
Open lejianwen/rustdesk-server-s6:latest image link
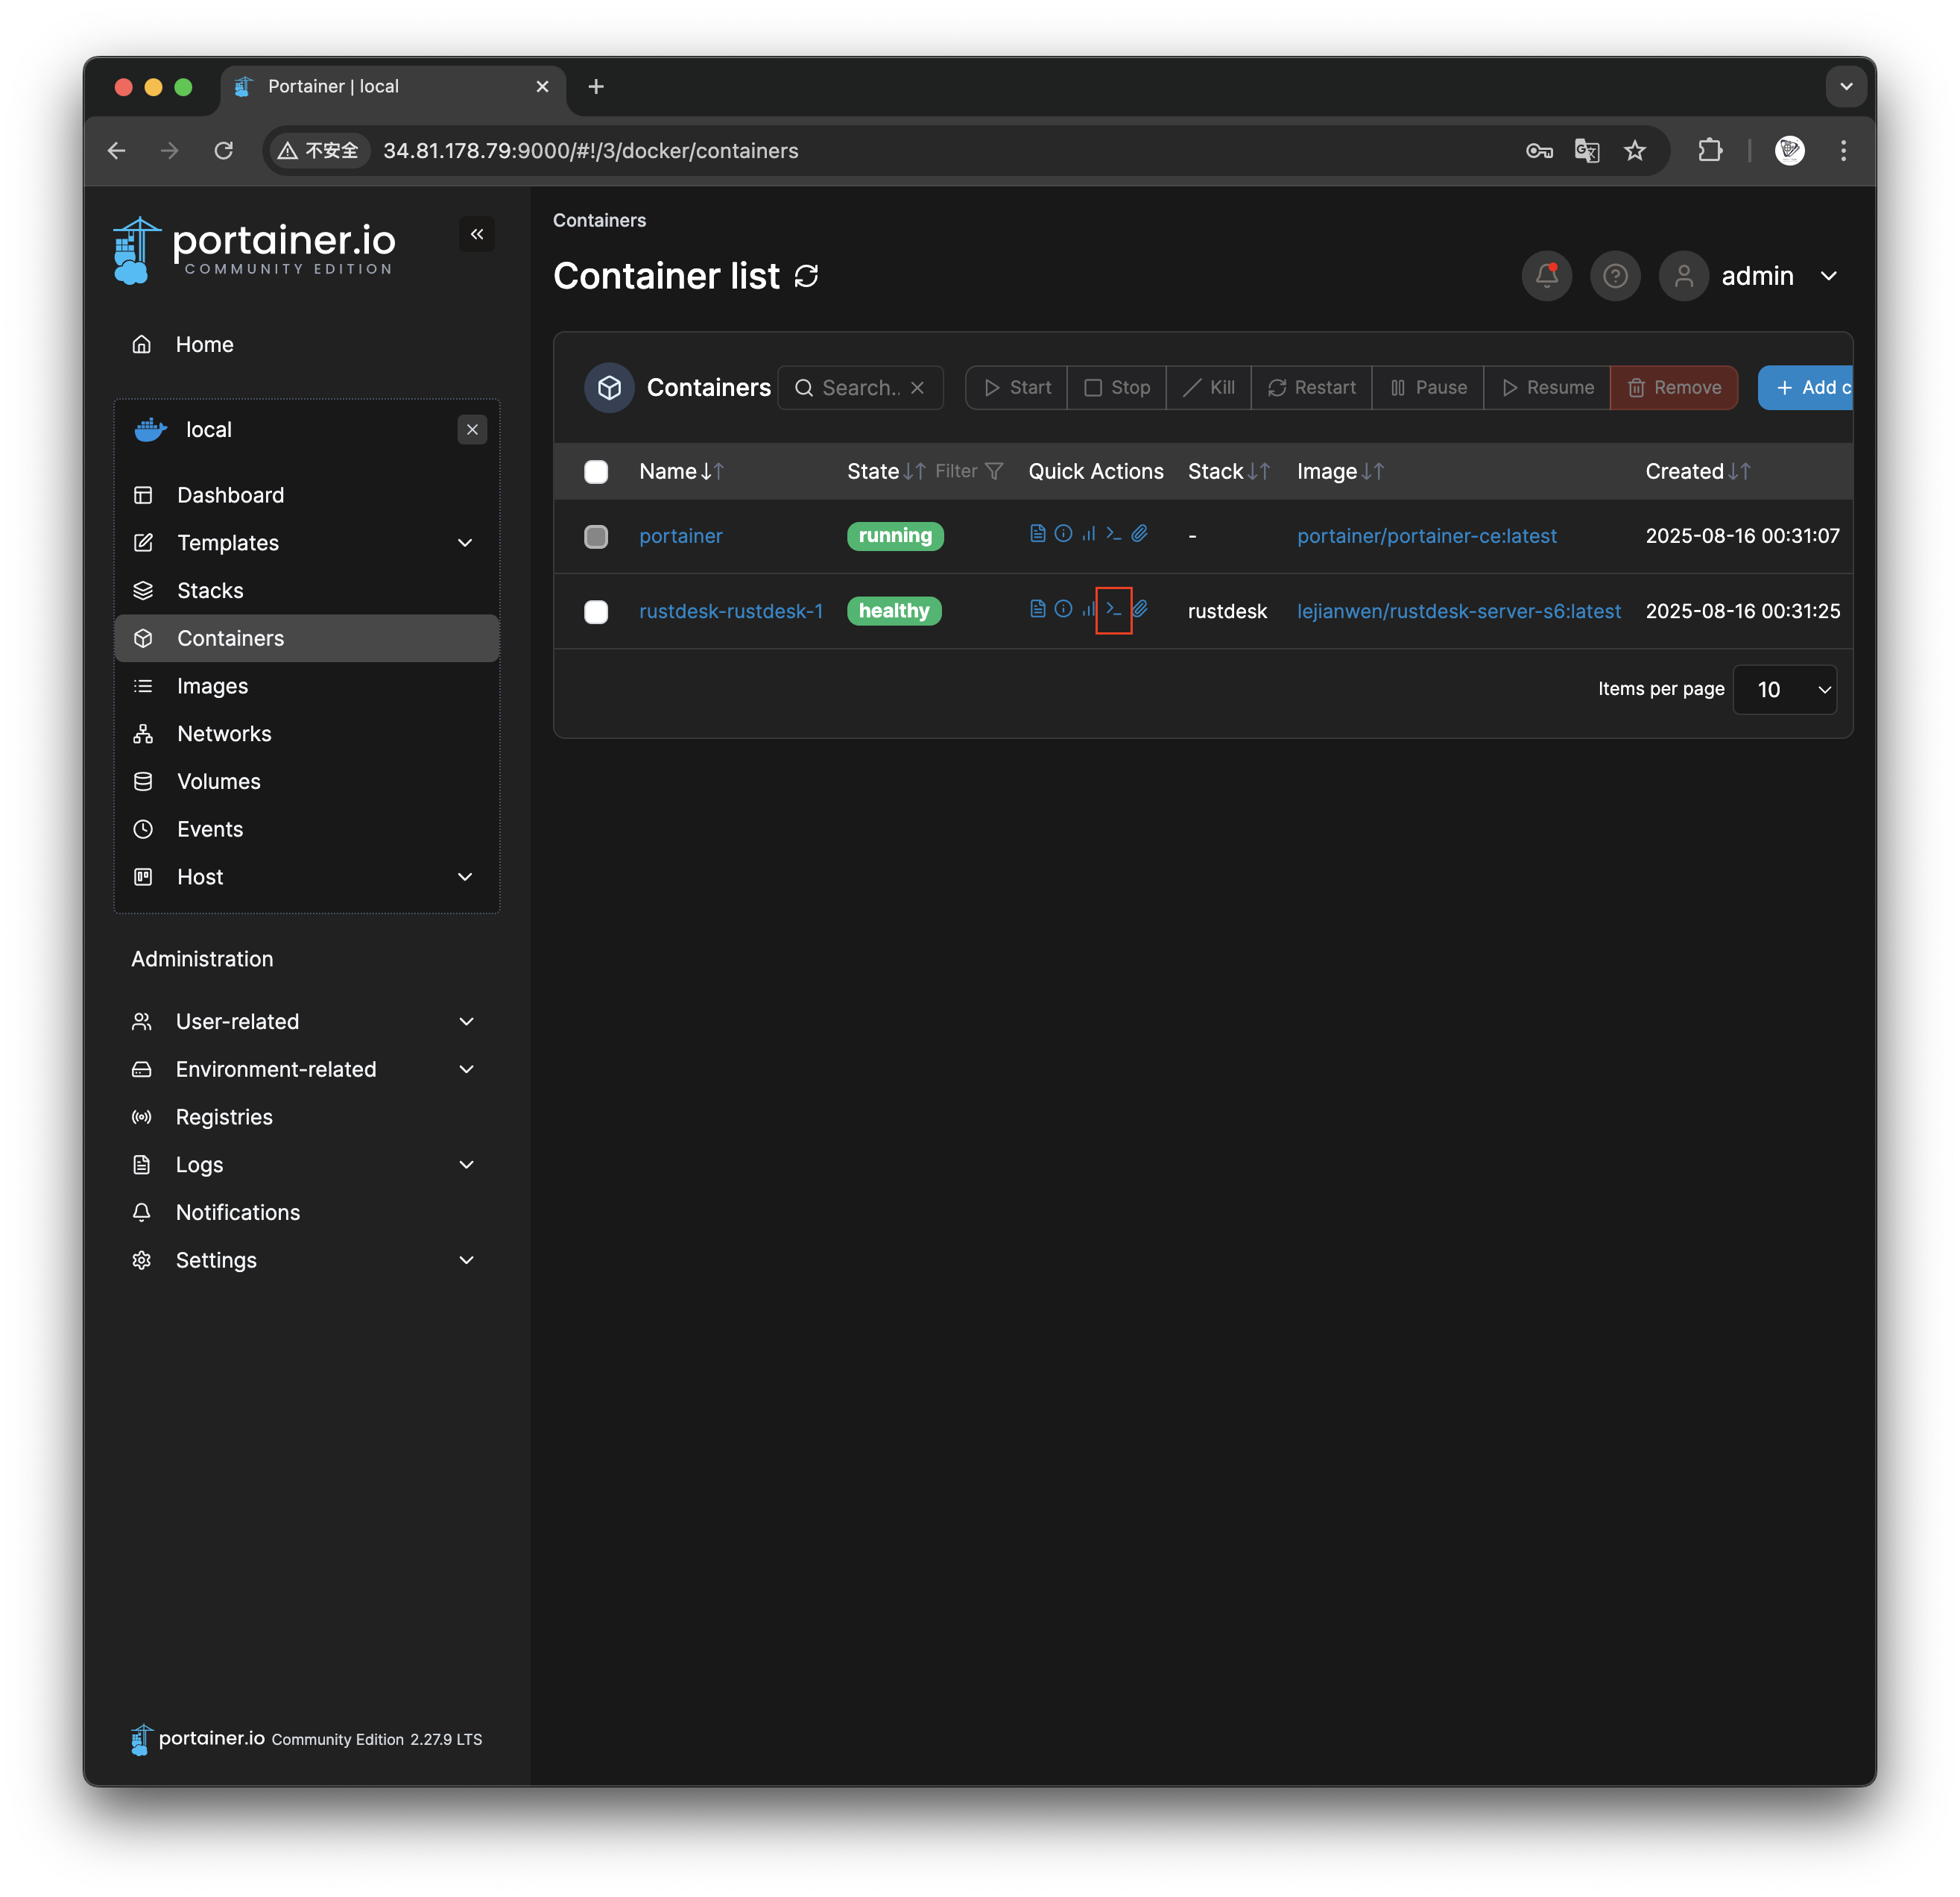click(x=1458, y=611)
